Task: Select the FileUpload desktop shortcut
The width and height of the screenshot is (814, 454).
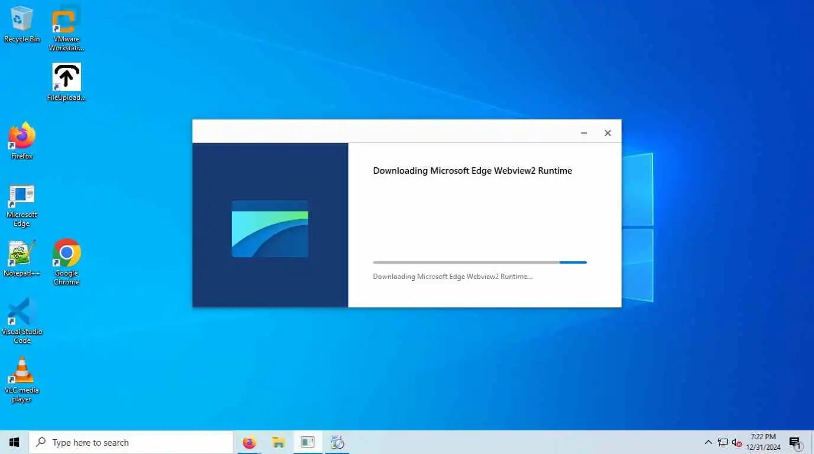Action: [x=66, y=82]
